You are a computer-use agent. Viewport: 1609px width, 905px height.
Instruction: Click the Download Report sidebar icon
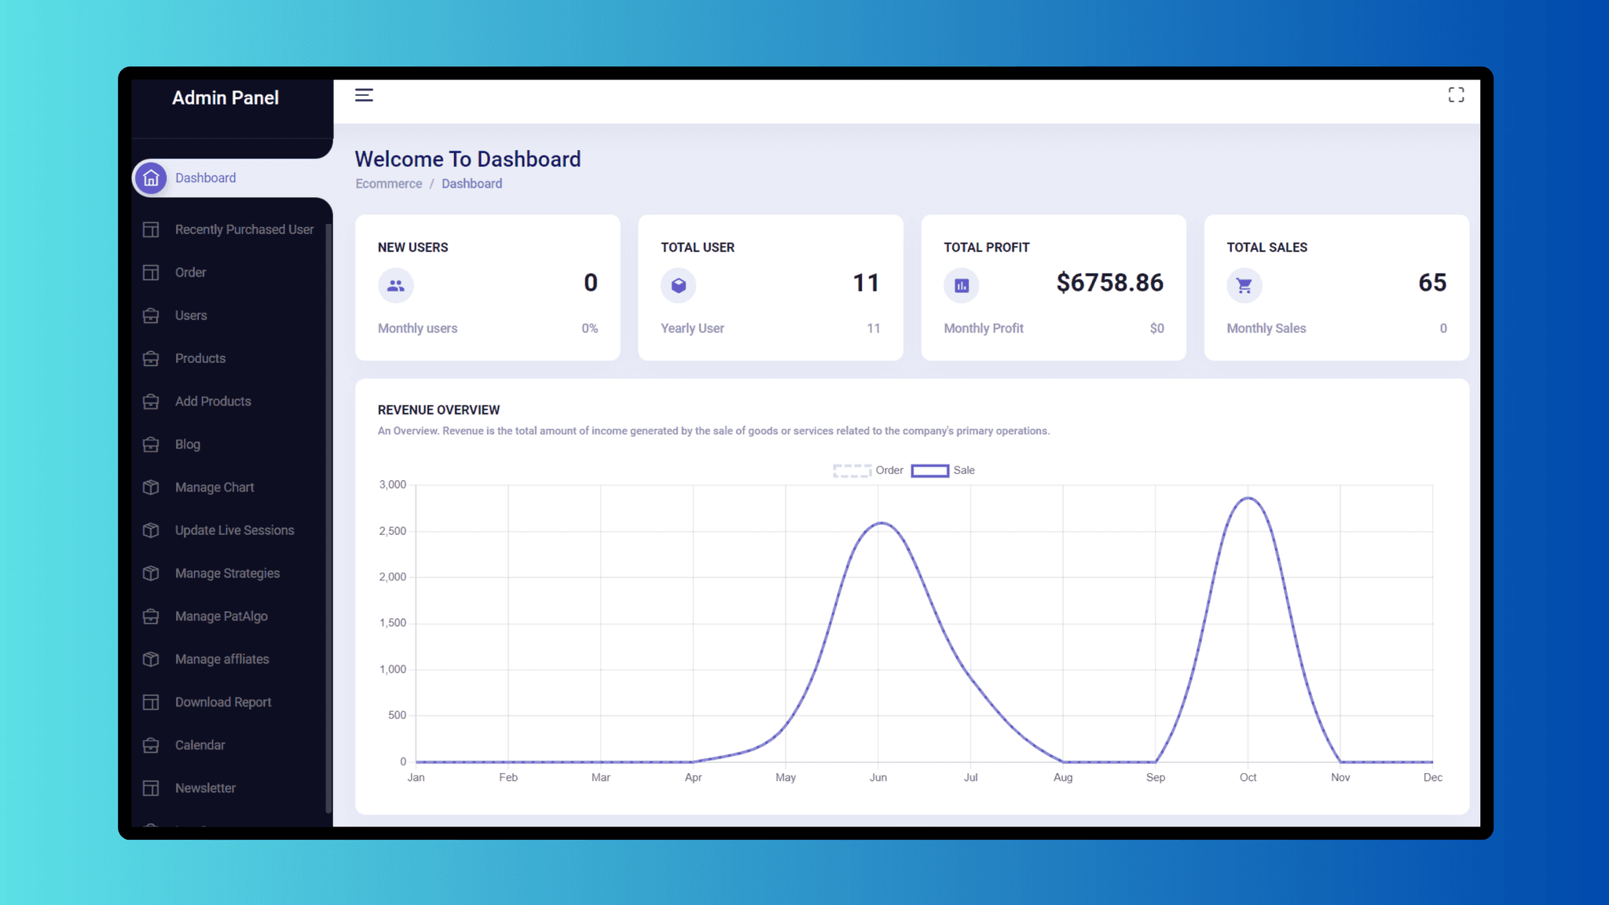(151, 702)
